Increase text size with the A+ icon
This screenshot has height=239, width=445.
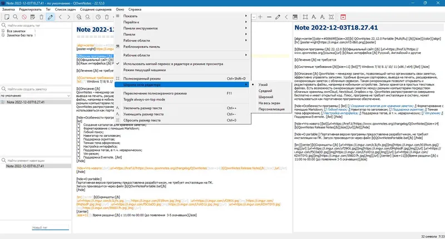tap(314, 17)
